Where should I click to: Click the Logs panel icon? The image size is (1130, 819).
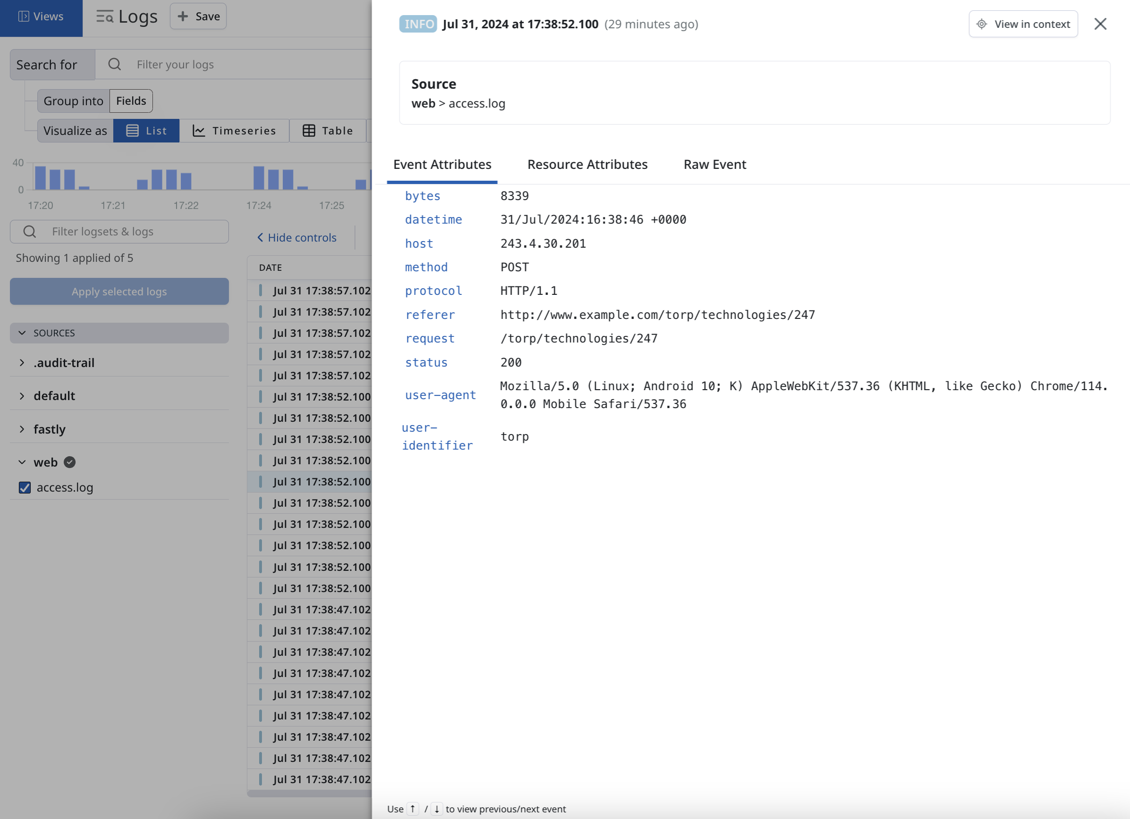click(104, 17)
